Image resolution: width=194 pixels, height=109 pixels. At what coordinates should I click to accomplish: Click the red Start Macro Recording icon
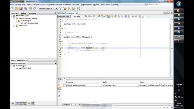[133, 16]
